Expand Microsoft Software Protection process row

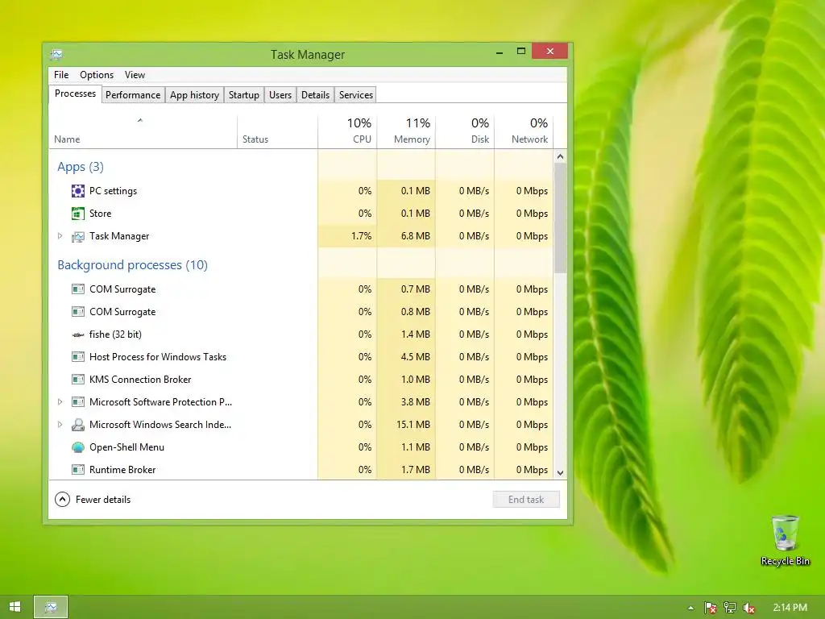click(x=60, y=402)
